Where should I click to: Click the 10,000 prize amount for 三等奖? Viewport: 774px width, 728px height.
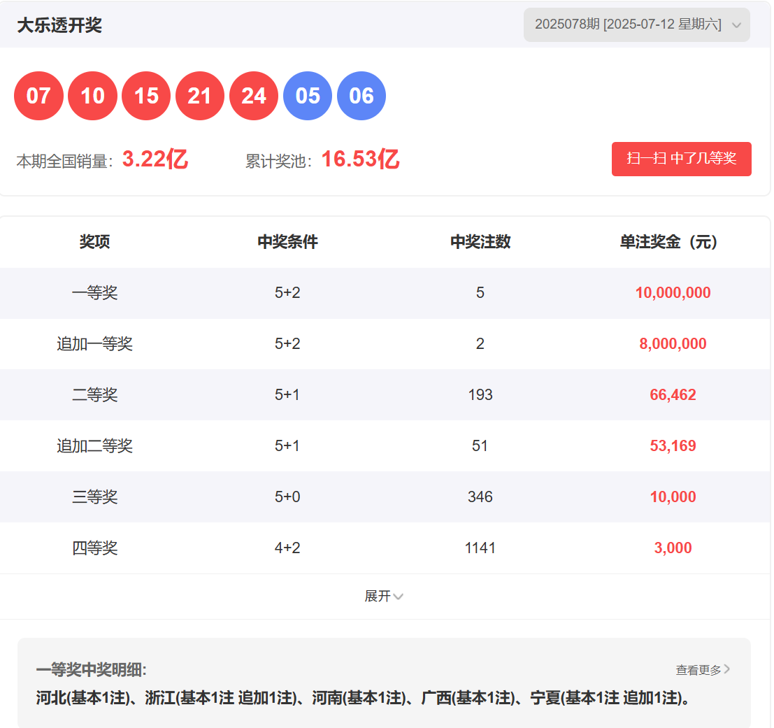pos(673,497)
